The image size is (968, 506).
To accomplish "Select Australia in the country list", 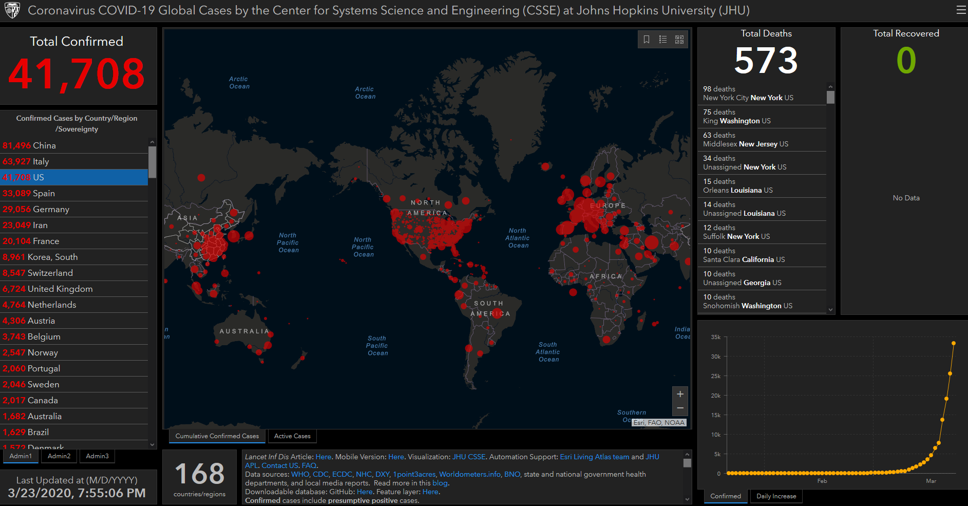I will click(x=74, y=416).
